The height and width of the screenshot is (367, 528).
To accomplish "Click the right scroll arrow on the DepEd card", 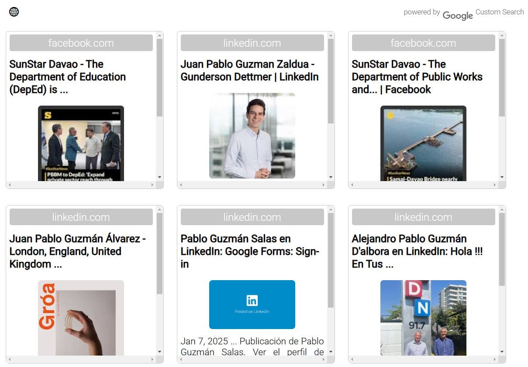I will point(152,185).
